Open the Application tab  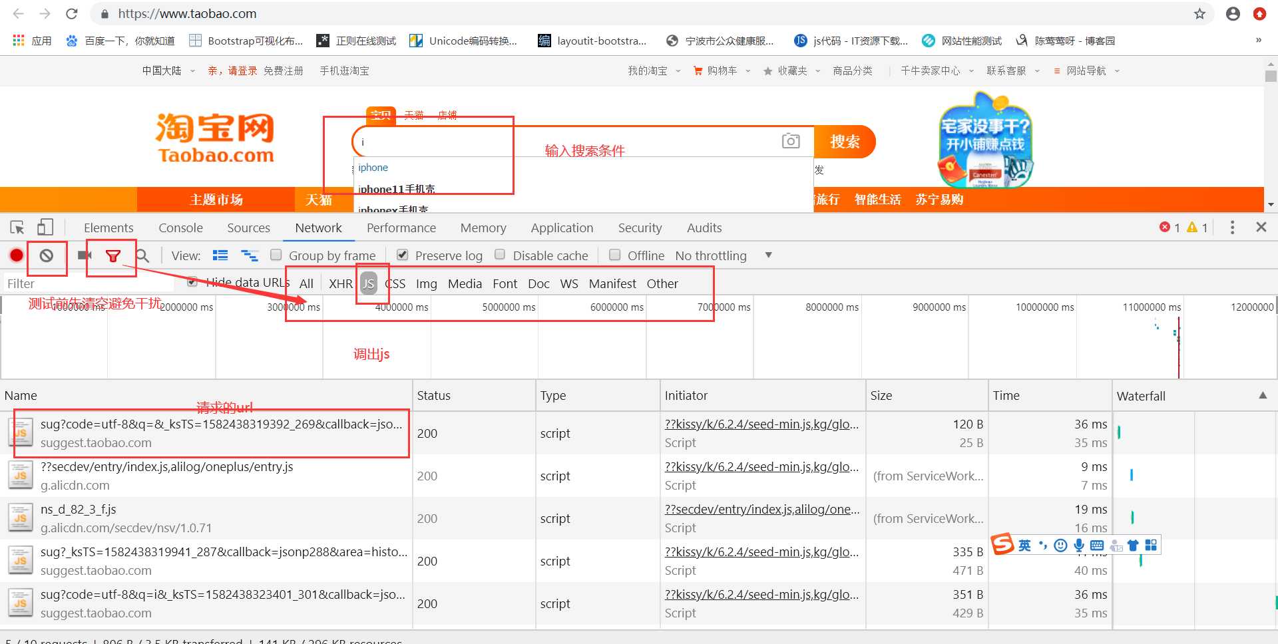coord(562,228)
